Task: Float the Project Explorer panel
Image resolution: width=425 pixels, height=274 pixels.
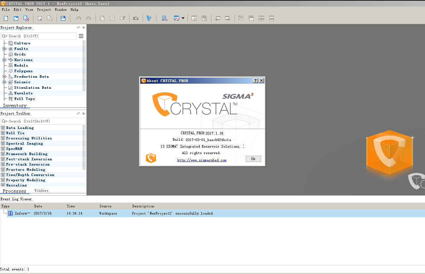Action: 79,28
